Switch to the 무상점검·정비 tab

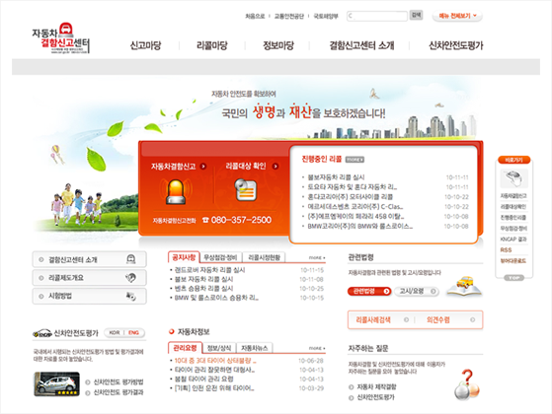[221, 257]
